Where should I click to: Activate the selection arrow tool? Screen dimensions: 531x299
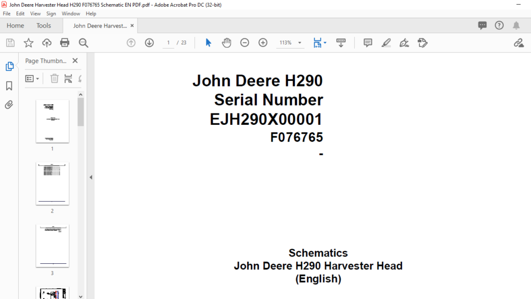tap(208, 42)
